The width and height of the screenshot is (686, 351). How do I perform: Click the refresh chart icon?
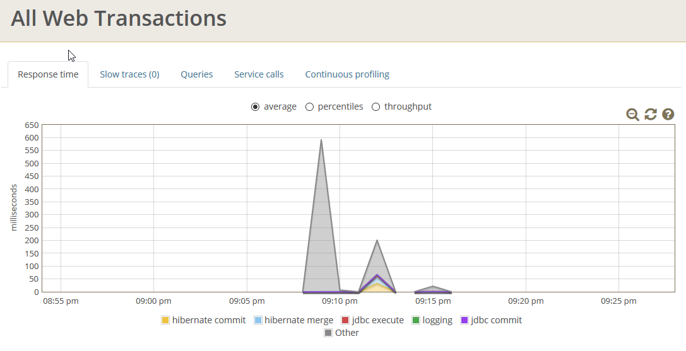pyautogui.click(x=651, y=114)
